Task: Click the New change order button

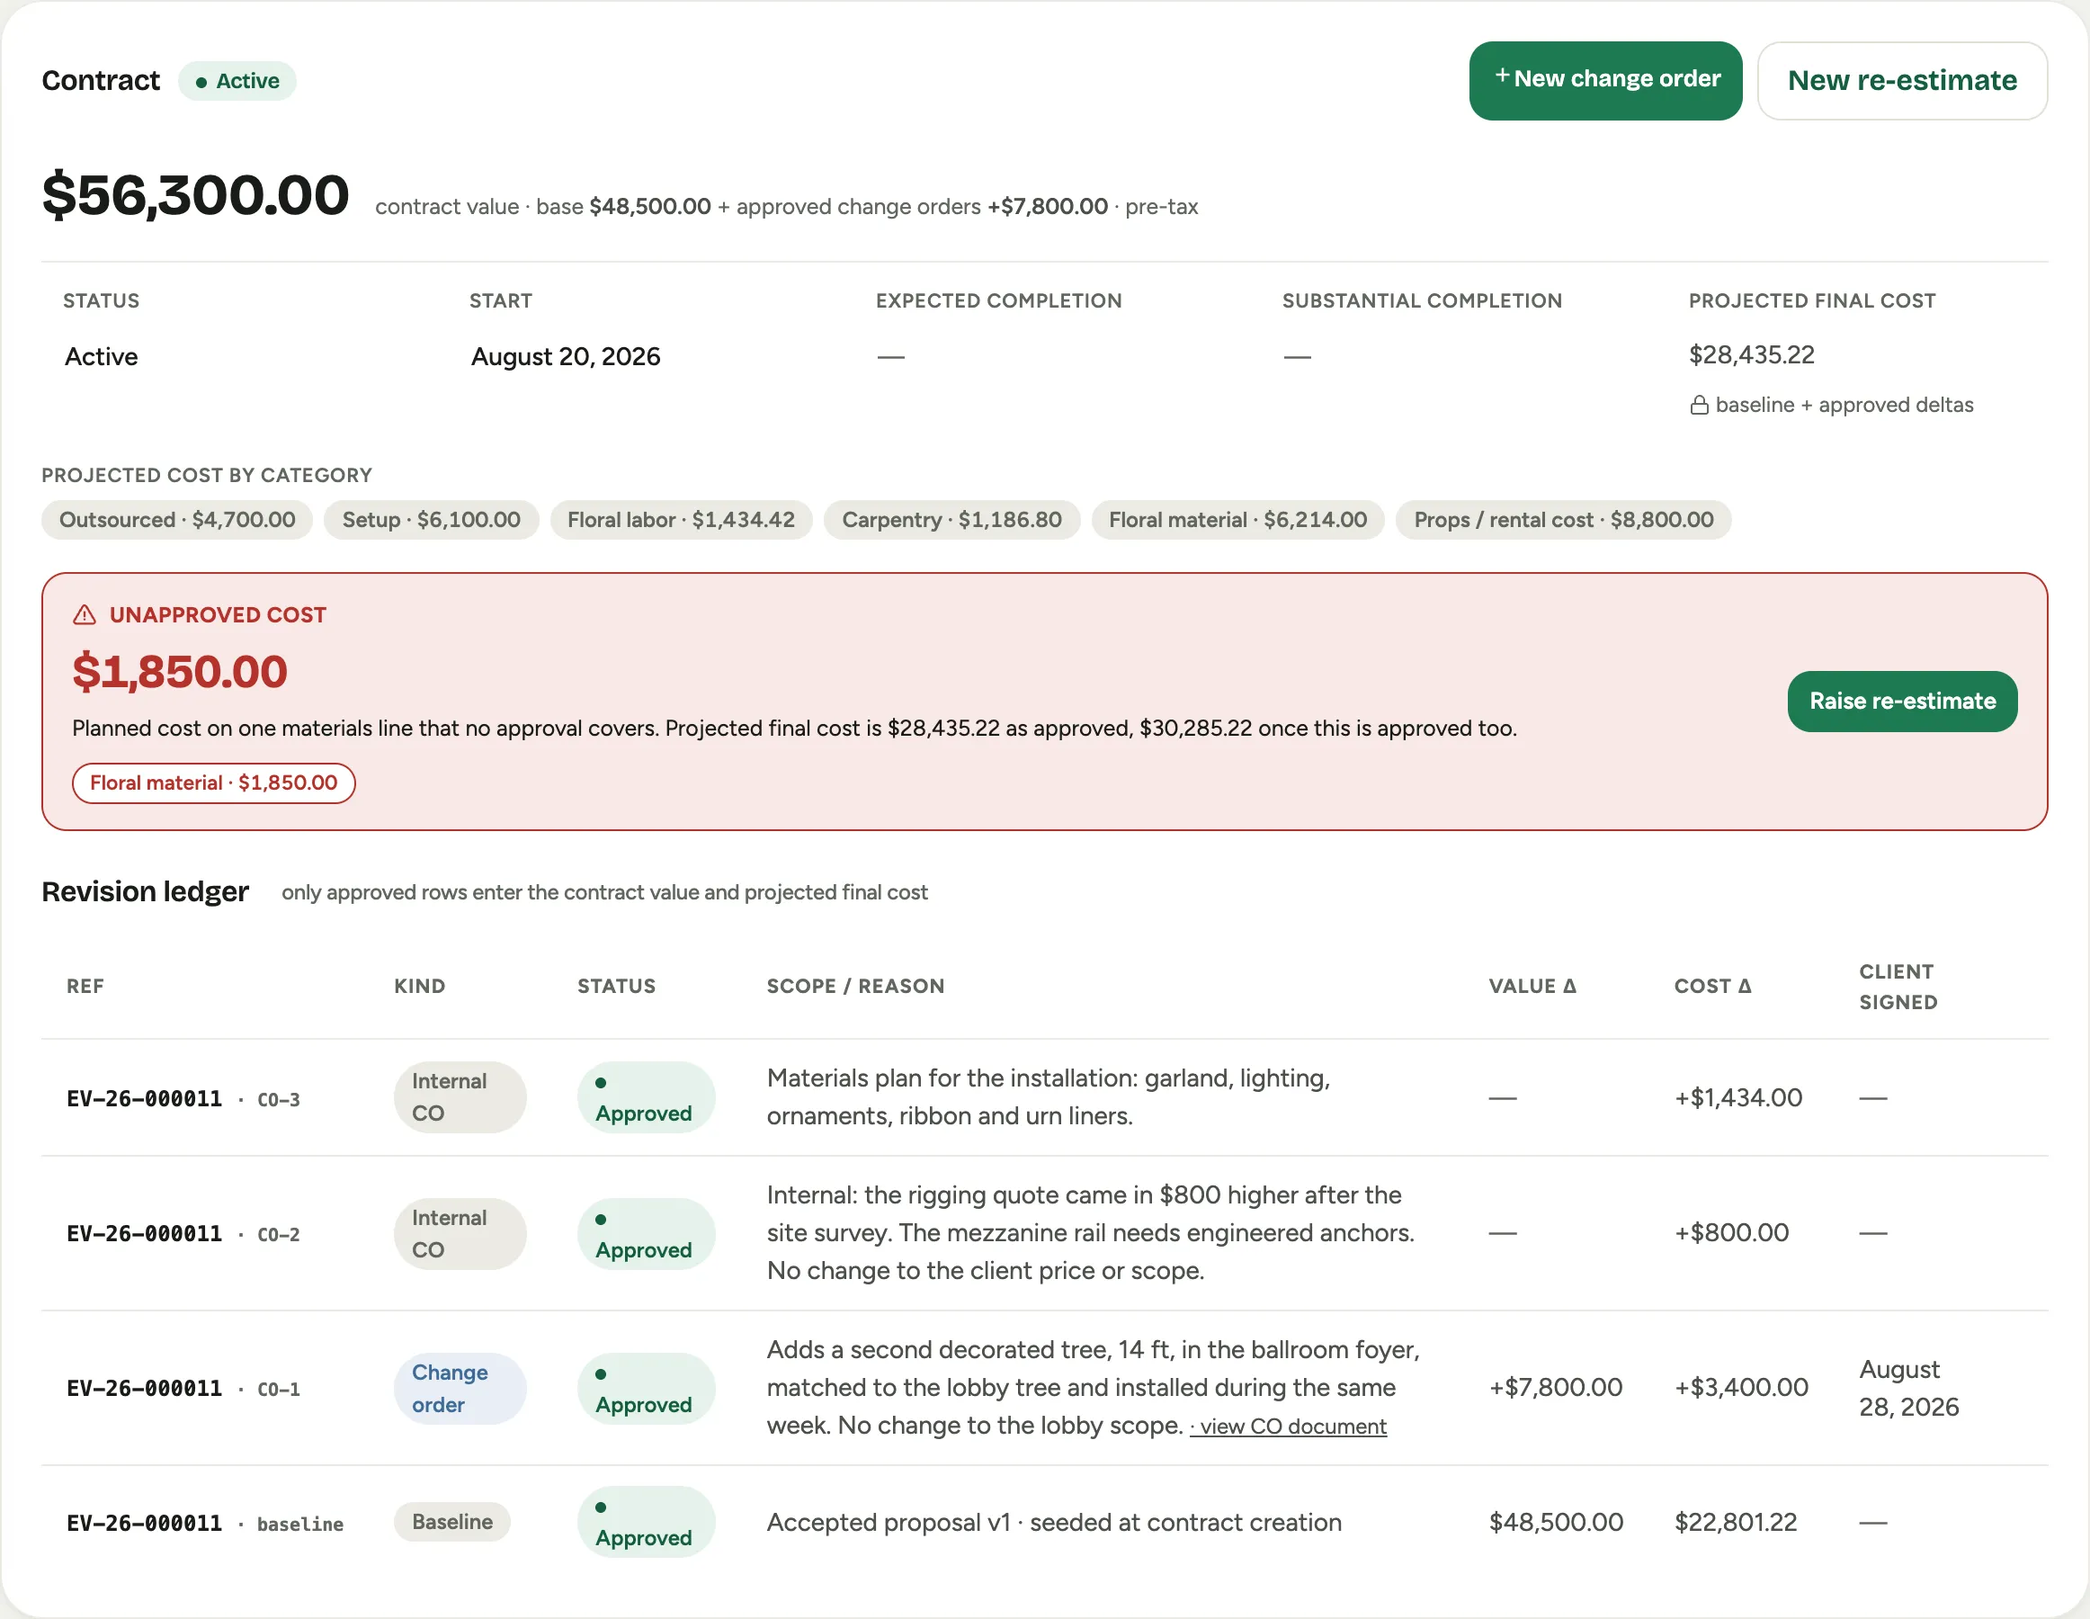Action: click(1604, 80)
